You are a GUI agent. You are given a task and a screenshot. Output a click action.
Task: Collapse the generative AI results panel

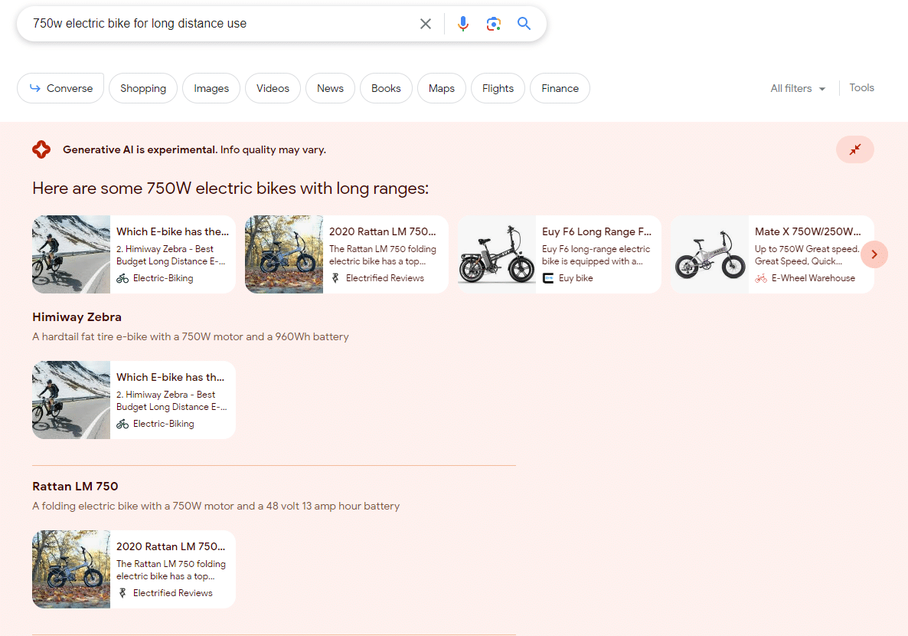(854, 149)
